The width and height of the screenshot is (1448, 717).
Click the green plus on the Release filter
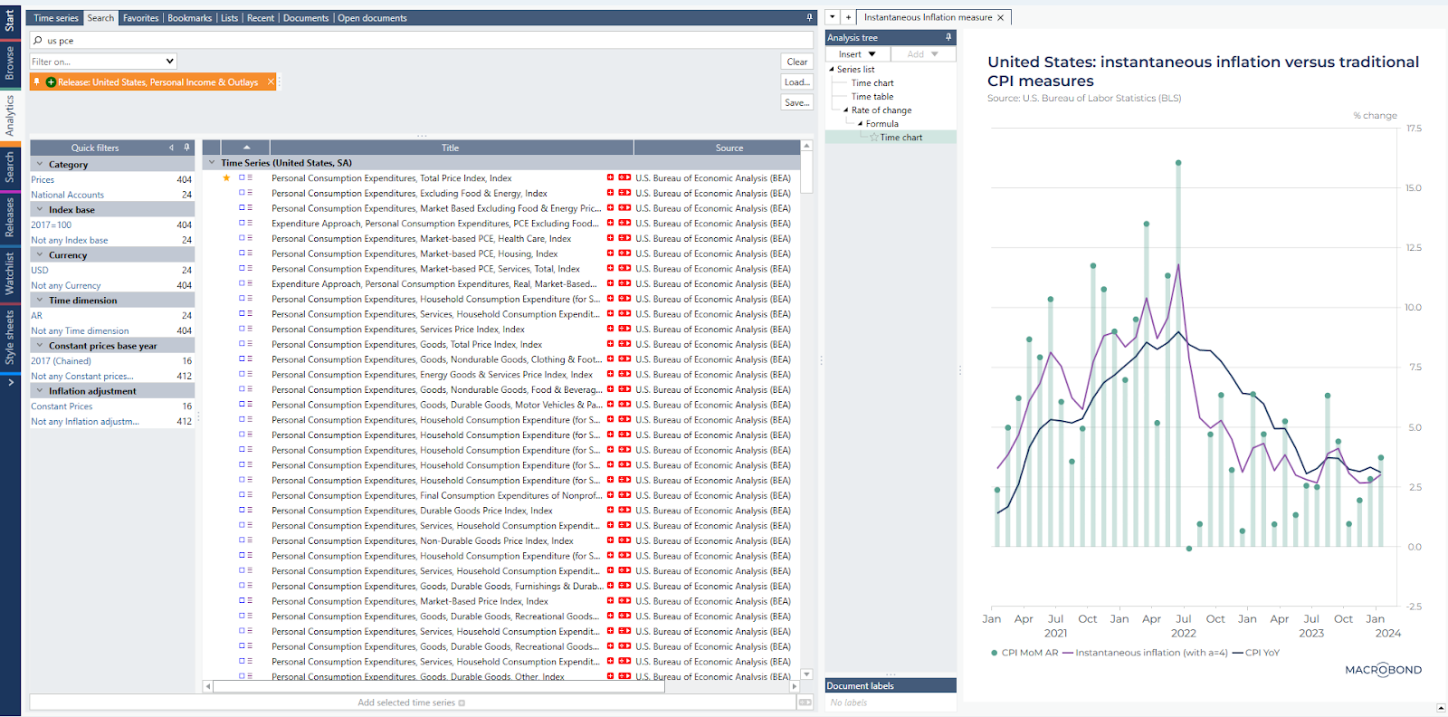[52, 82]
